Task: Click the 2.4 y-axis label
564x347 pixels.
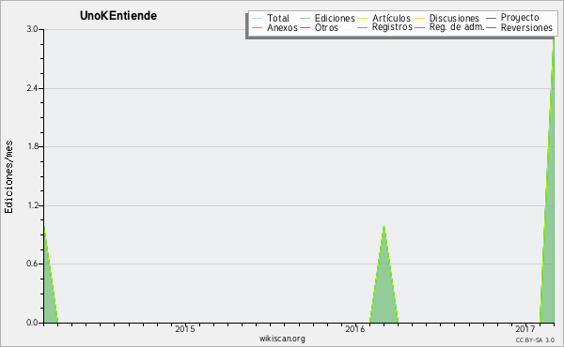Action: [x=32, y=88]
